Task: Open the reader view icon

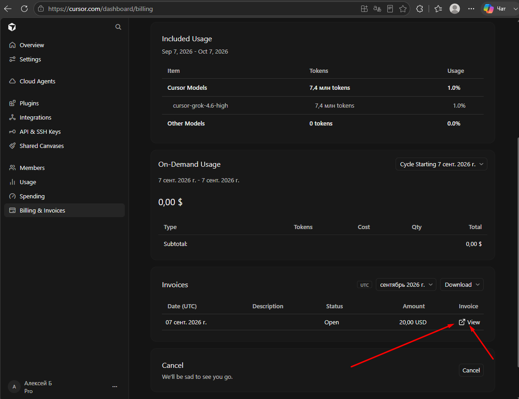Action: point(390,9)
